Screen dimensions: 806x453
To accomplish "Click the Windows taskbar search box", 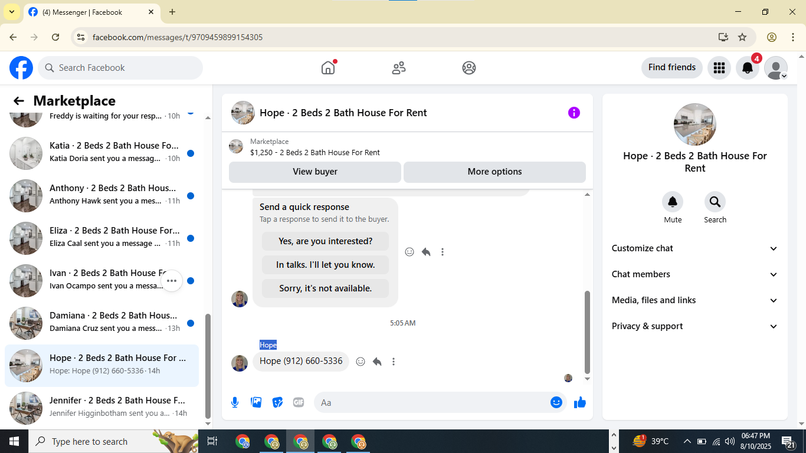I will [x=114, y=441].
